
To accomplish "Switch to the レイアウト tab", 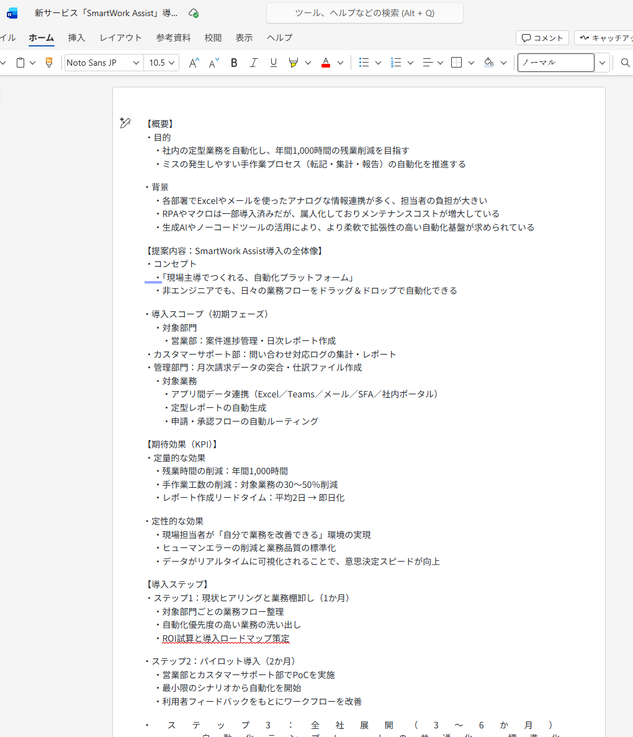I will pos(120,38).
